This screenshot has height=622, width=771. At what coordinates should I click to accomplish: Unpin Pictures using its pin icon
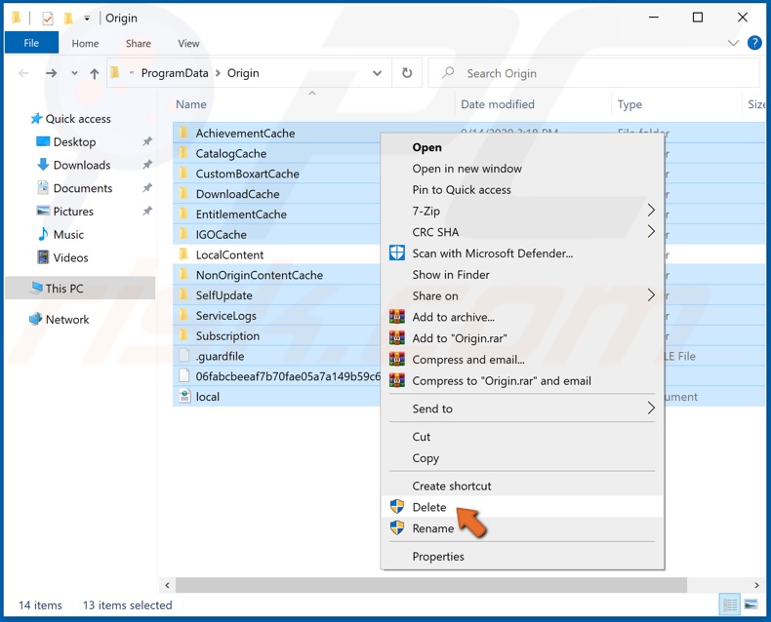click(x=147, y=211)
